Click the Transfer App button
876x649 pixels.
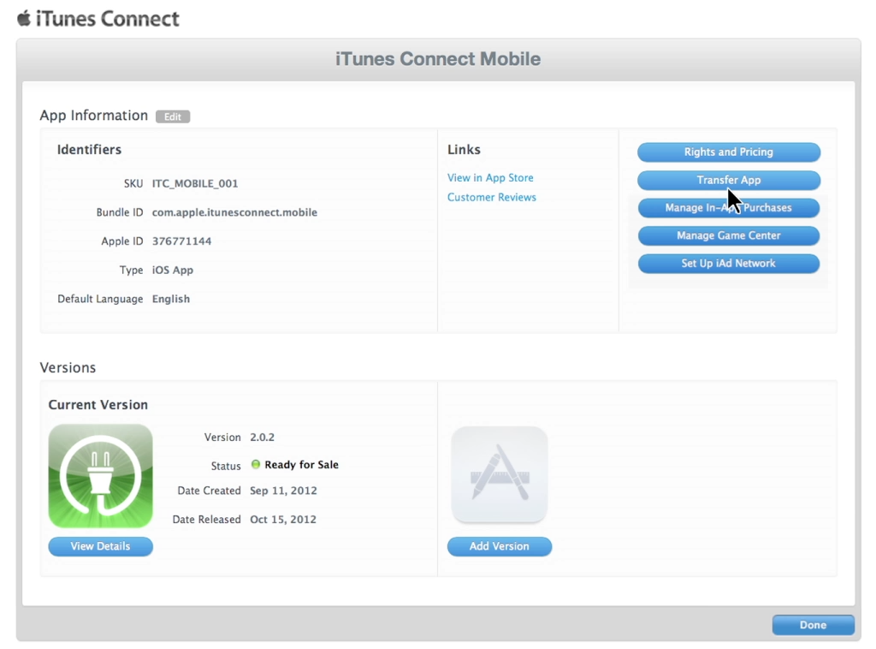[x=729, y=180]
